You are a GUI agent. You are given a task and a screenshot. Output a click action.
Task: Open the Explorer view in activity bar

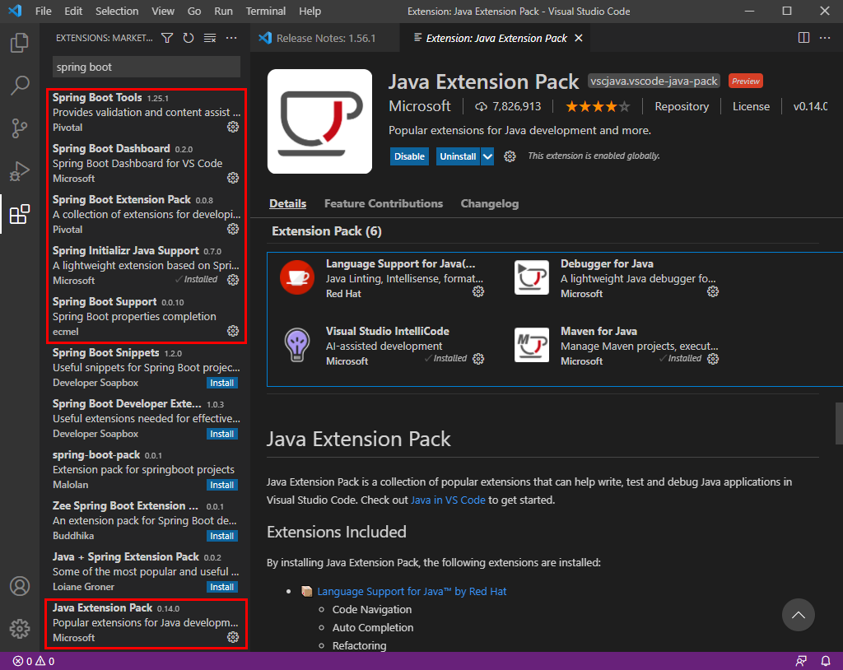click(x=20, y=43)
